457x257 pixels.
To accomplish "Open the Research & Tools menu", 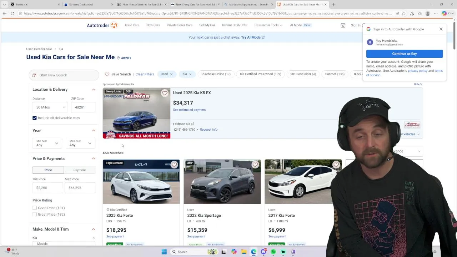I will [x=268, y=25].
